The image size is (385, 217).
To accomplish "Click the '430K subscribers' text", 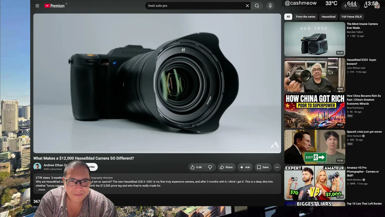I will pos(53,169).
